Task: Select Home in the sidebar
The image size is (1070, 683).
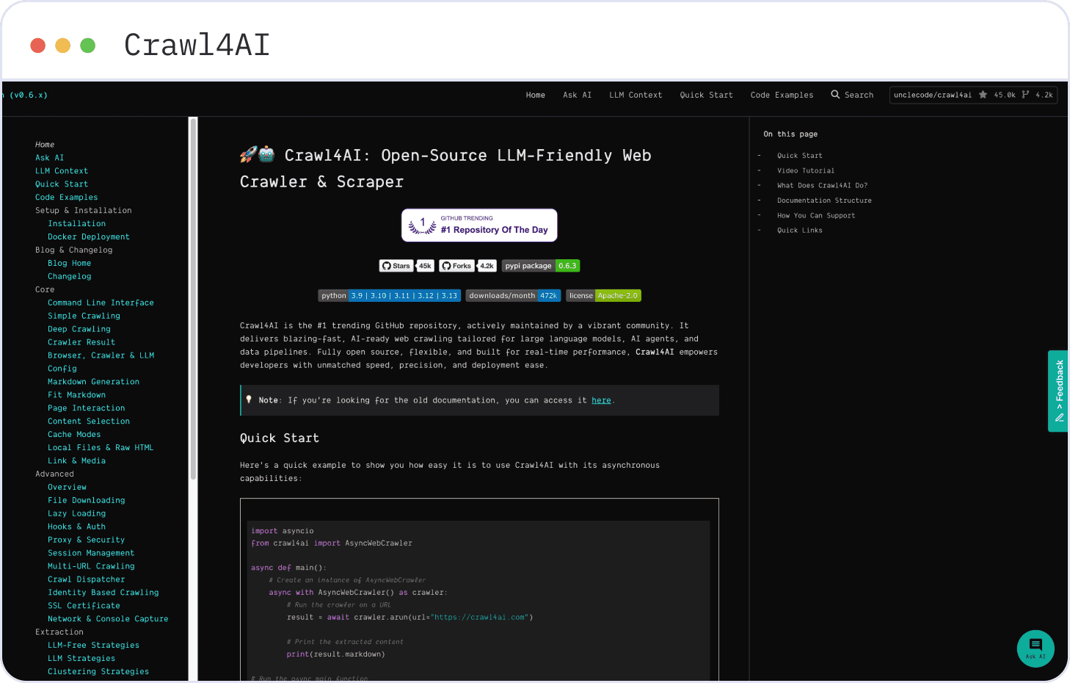Action: coord(45,145)
